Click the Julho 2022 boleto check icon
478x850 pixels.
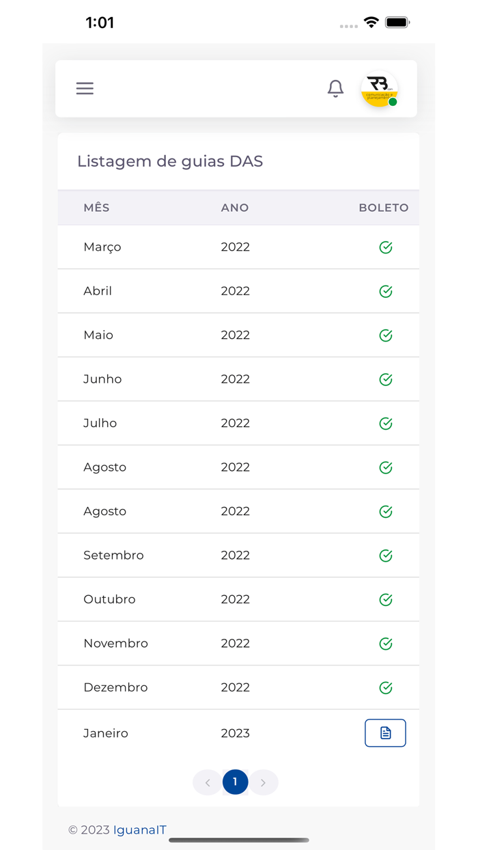pyautogui.click(x=386, y=424)
